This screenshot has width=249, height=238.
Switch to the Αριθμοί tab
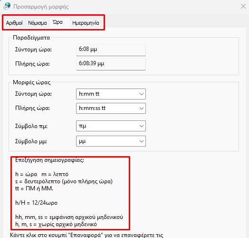tap(14, 23)
